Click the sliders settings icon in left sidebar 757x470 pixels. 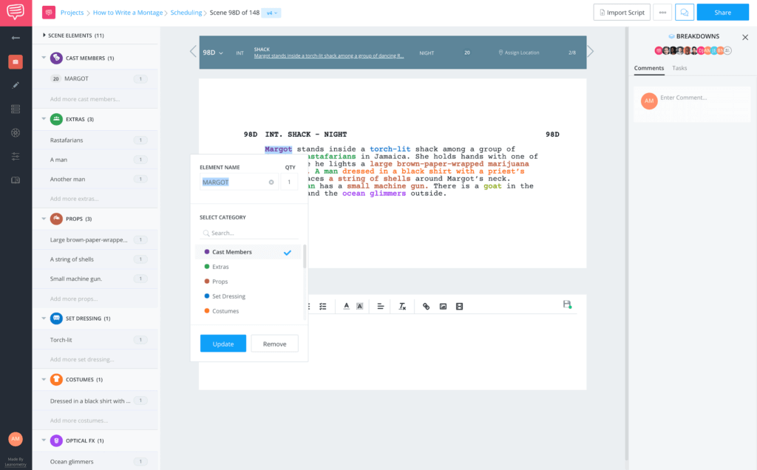click(x=16, y=156)
